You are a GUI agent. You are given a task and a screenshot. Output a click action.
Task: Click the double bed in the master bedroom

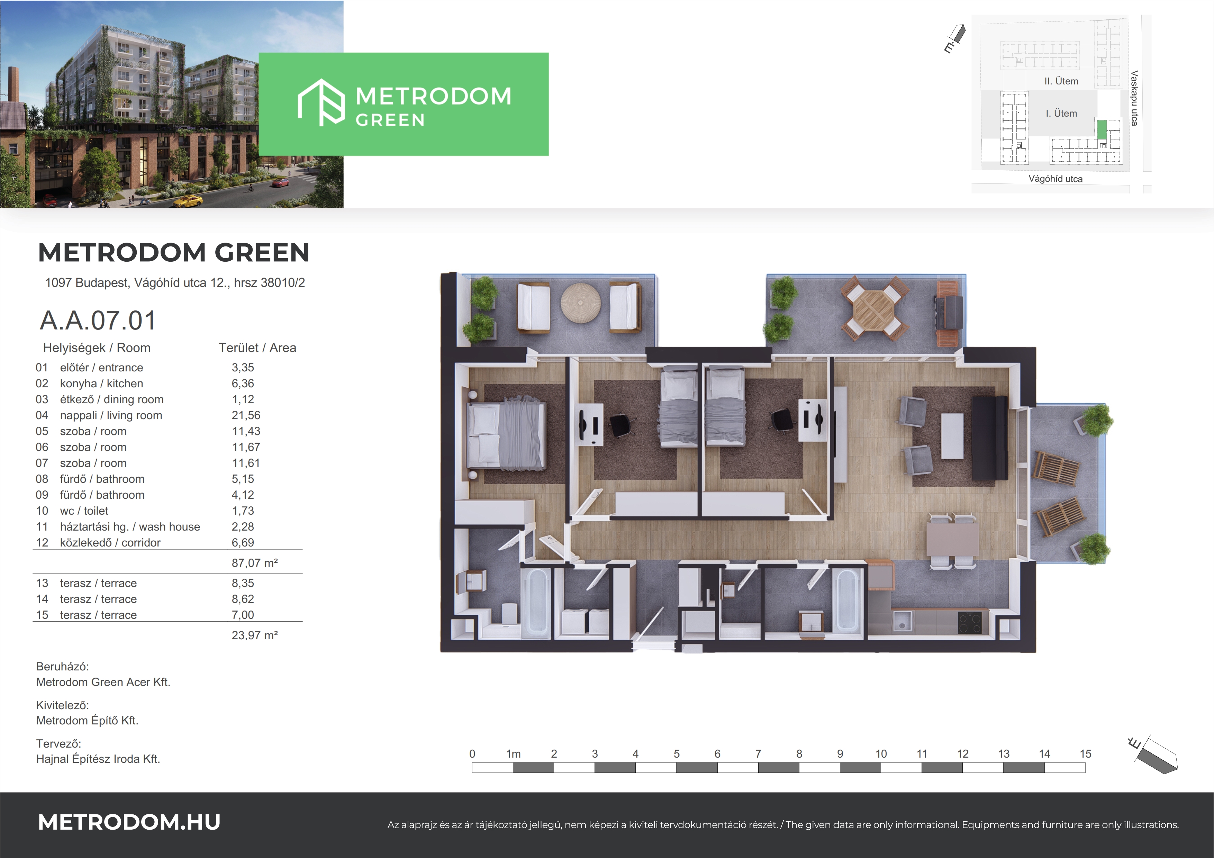[x=507, y=436]
